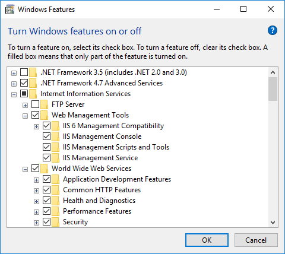Uncheck .NET Framework 4.7 Advanced Services
The image size is (285, 254).
point(24,83)
